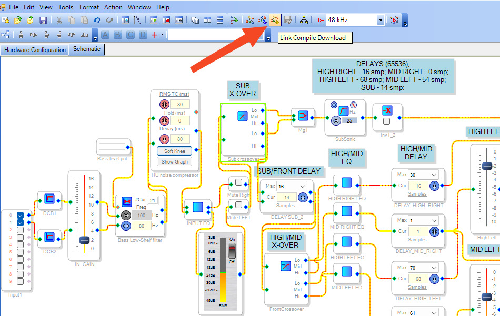Click the HIGH RIGHT EQ block button
The height and width of the screenshot is (316, 500).
coord(347,182)
